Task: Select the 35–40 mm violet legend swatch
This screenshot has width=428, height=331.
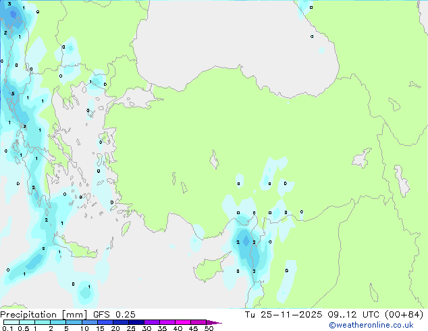Action: 167,322
